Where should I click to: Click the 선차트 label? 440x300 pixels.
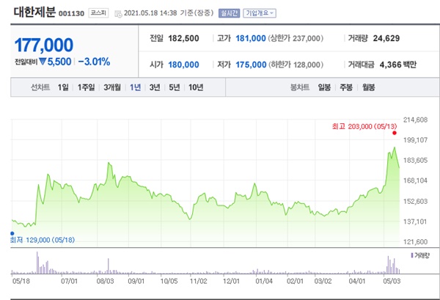click(x=40, y=87)
